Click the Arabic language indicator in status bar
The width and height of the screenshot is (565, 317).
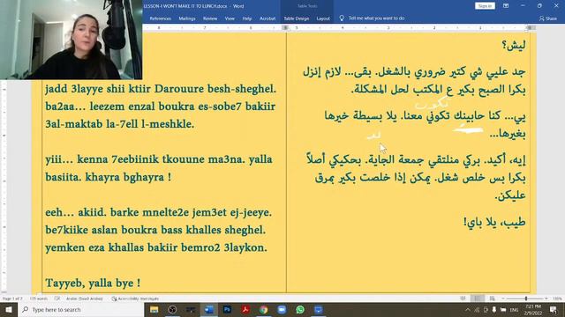click(x=85, y=299)
